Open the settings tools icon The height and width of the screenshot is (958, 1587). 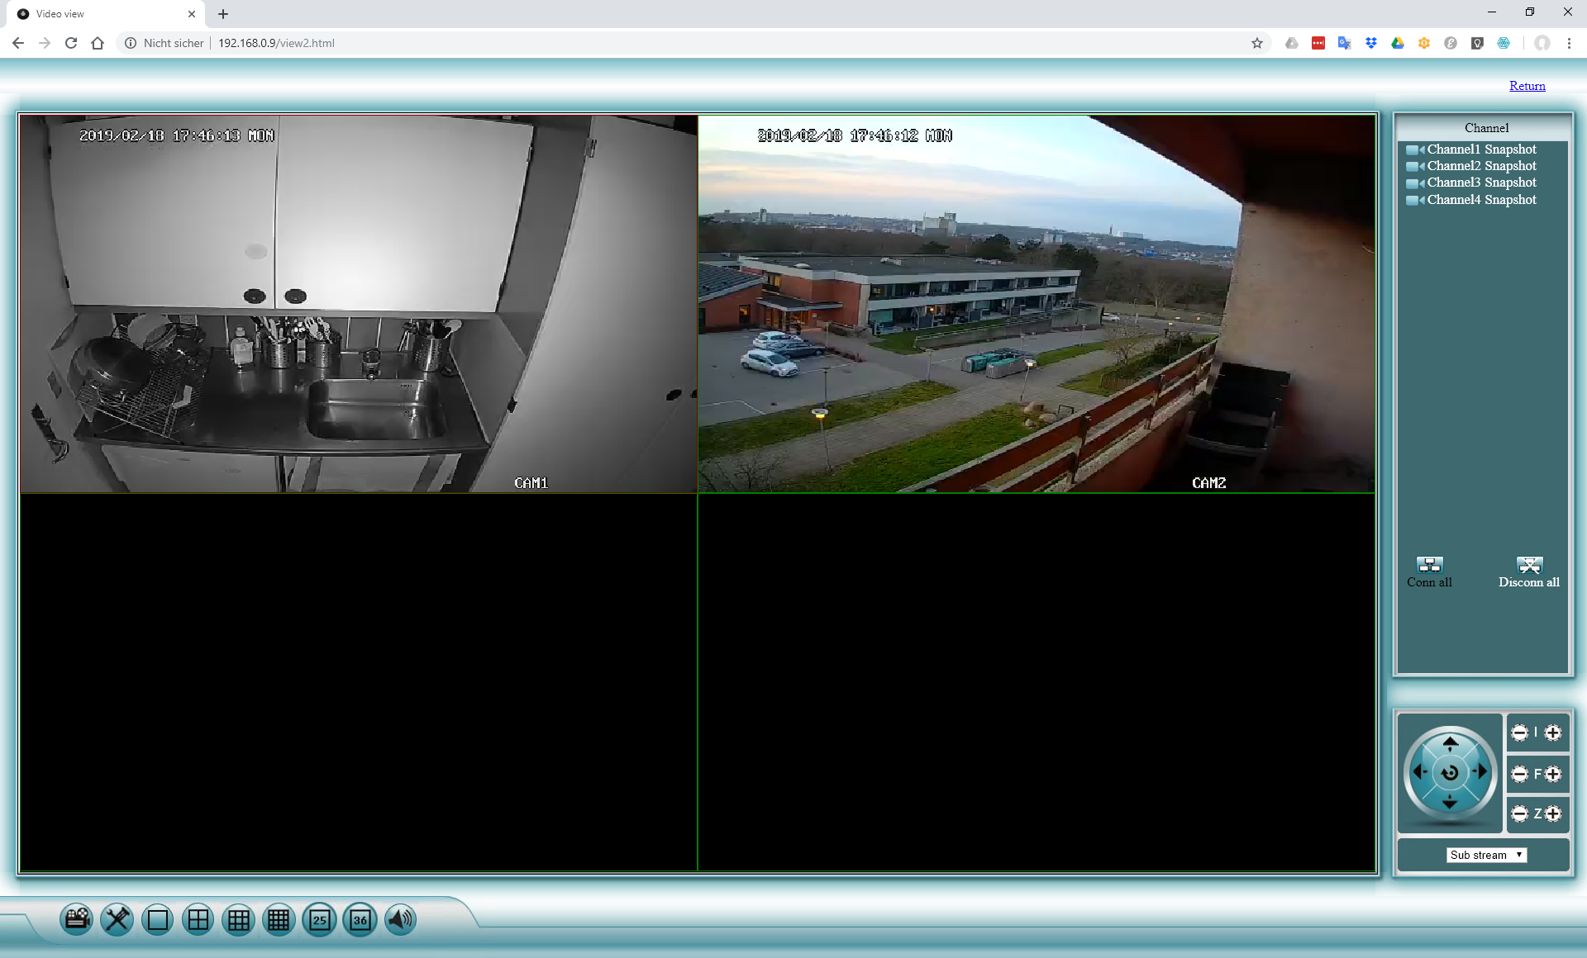click(x=117, y=919)
